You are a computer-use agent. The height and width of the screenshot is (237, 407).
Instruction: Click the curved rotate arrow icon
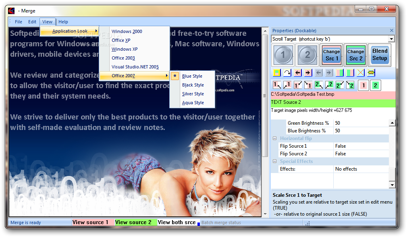pos(287,73)
